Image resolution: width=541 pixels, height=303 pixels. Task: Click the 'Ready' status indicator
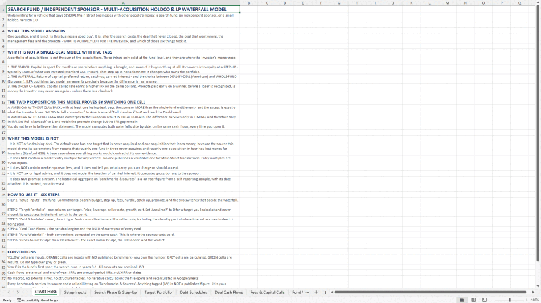[x=7, y=300]
